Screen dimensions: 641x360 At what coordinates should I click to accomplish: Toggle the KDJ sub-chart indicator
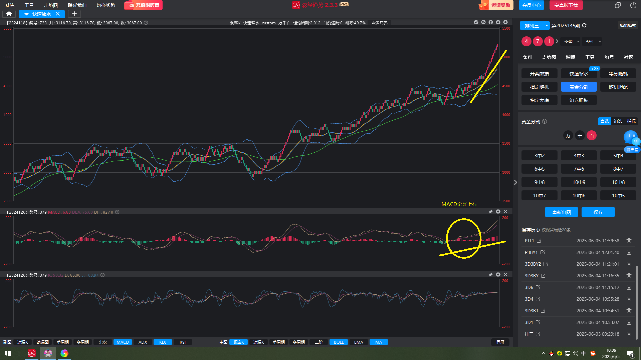click(x=163, y=342)
